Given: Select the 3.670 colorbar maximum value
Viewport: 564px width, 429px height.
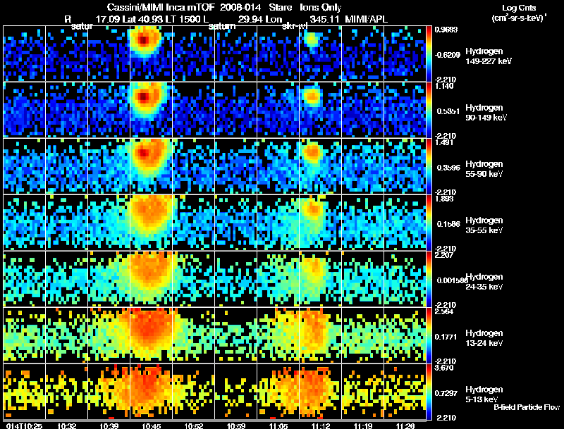Looking at the screenshot, I should point(445,368).
